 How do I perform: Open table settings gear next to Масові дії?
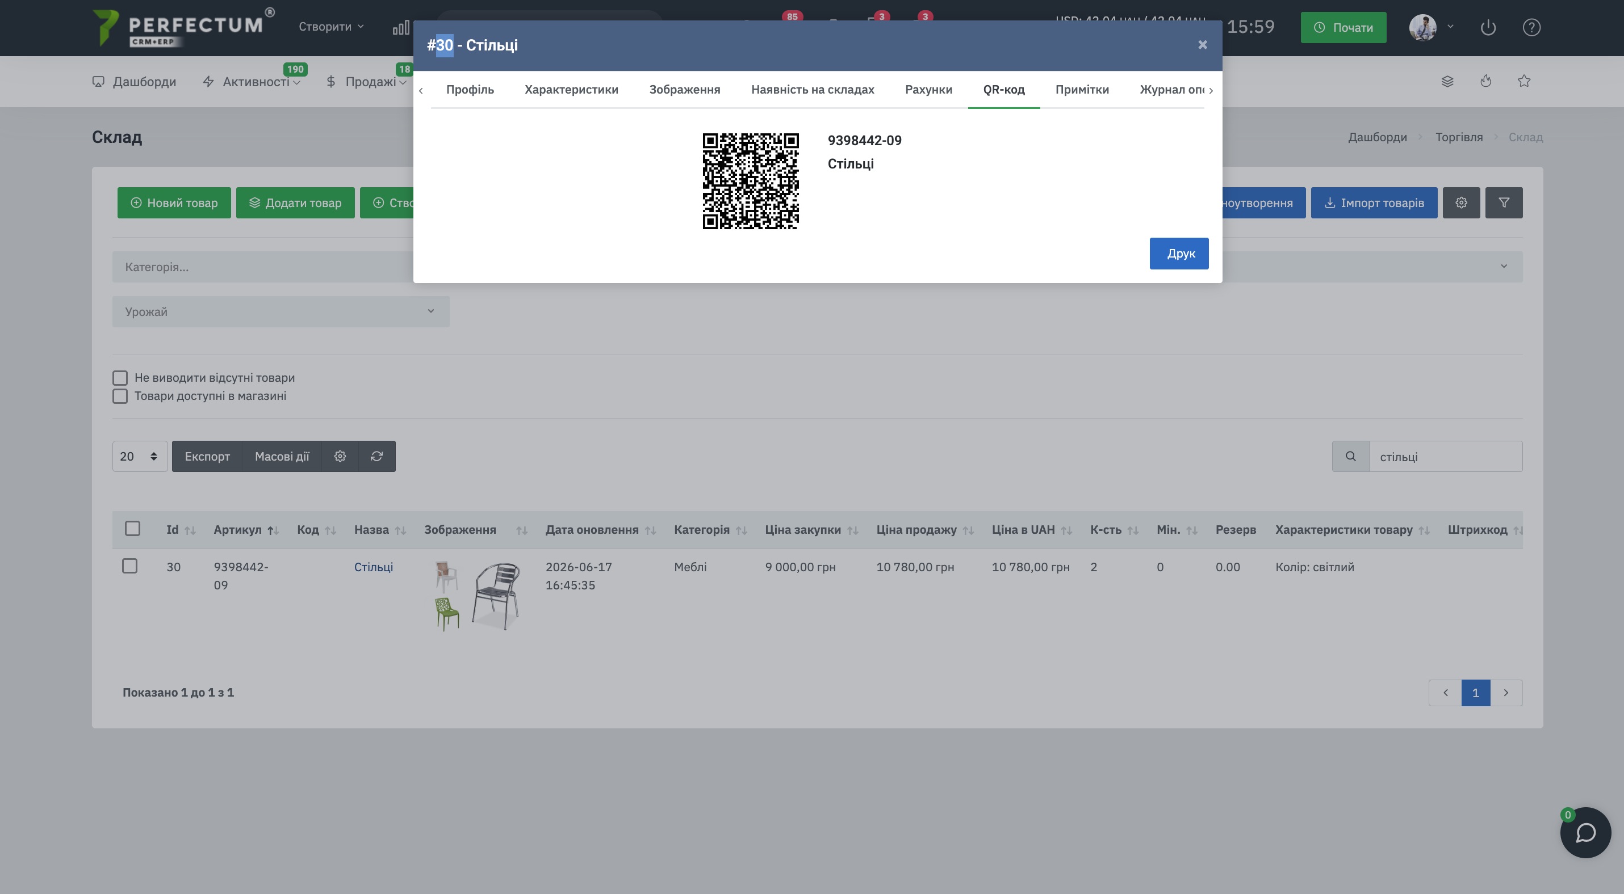[x=340, y=457]
